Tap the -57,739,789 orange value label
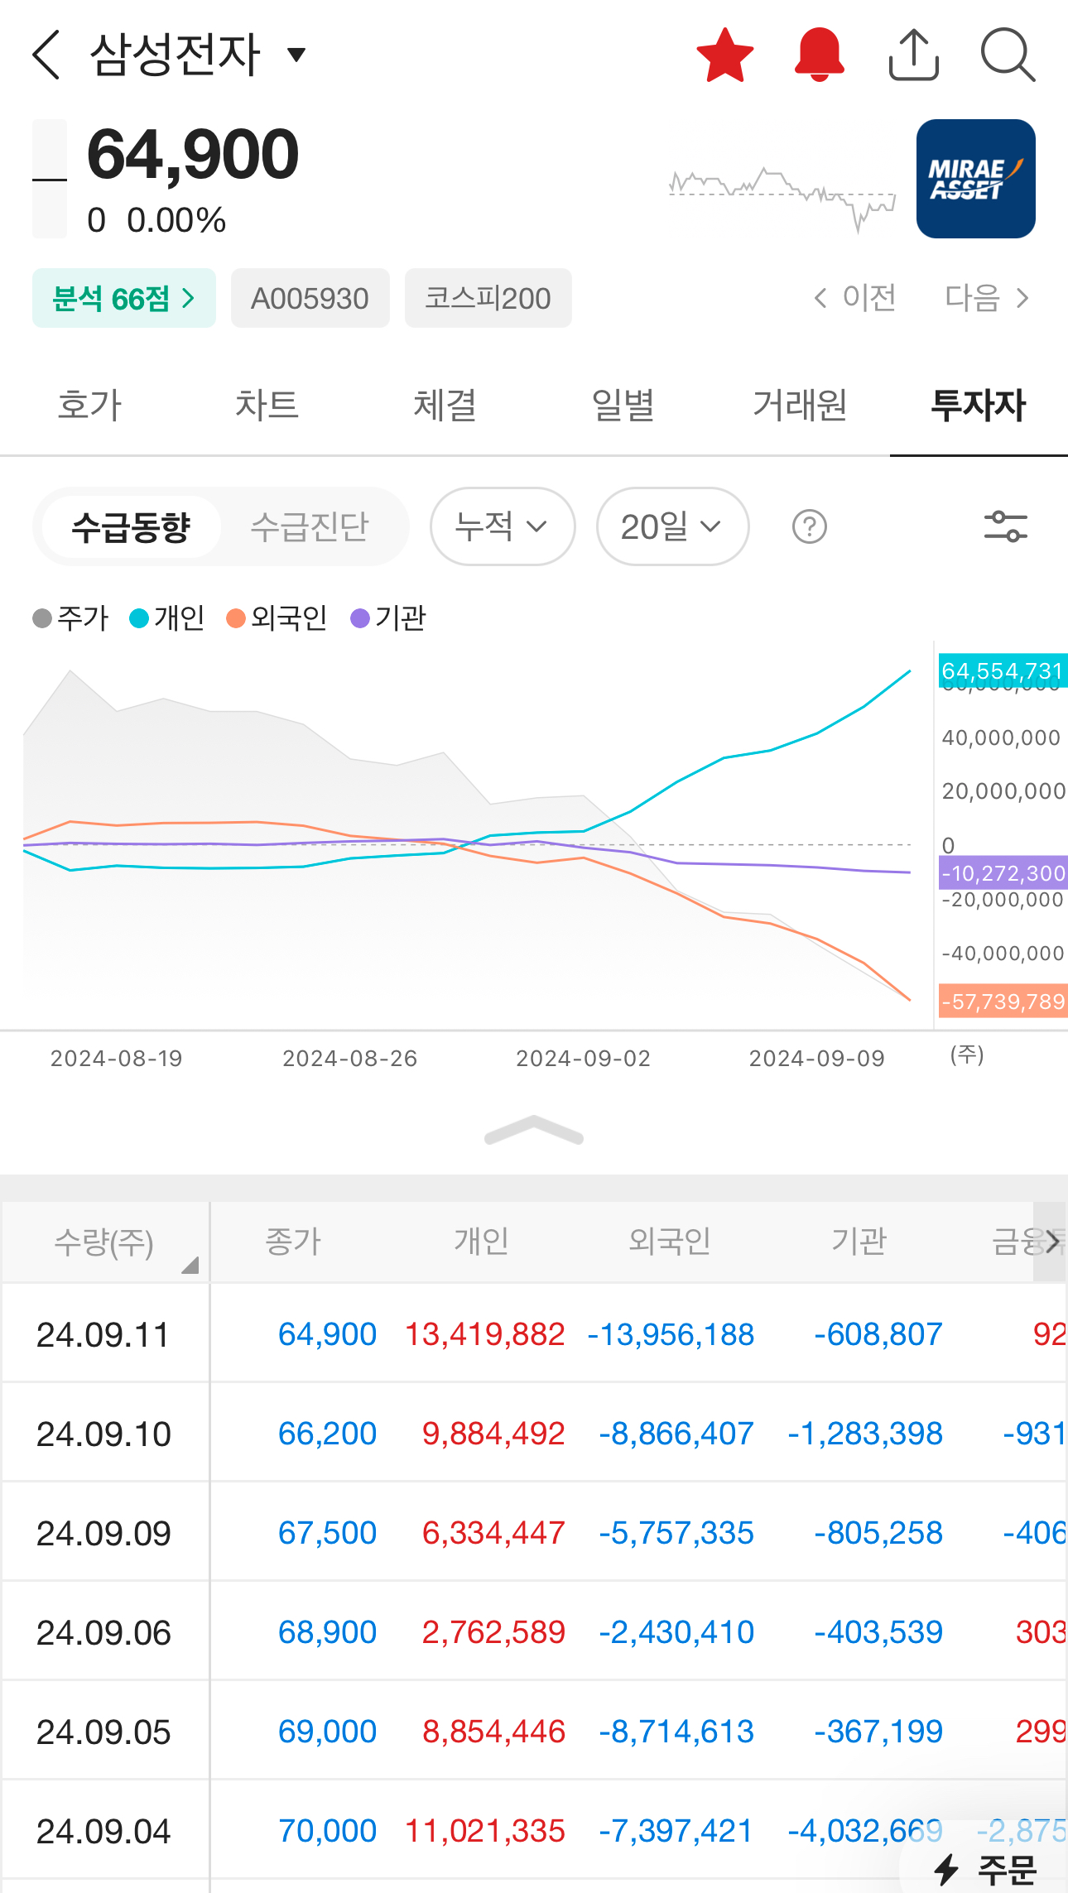The width and height of the screenshot is (1068, 1893). [x=1003, y=1002]
